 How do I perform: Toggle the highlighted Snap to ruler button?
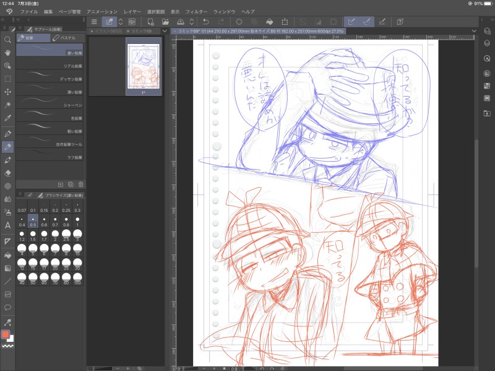[x=351, y=22]
